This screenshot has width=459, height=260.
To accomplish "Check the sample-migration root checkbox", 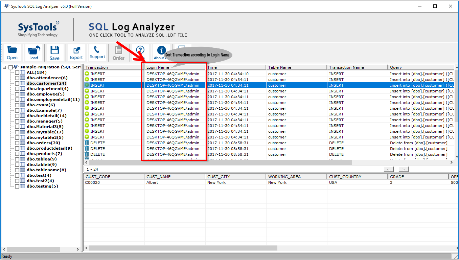I will (x=10, y=67).
